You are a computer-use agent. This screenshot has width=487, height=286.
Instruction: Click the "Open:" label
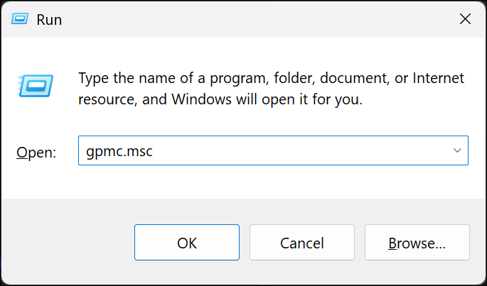click(x=36, y=152)
